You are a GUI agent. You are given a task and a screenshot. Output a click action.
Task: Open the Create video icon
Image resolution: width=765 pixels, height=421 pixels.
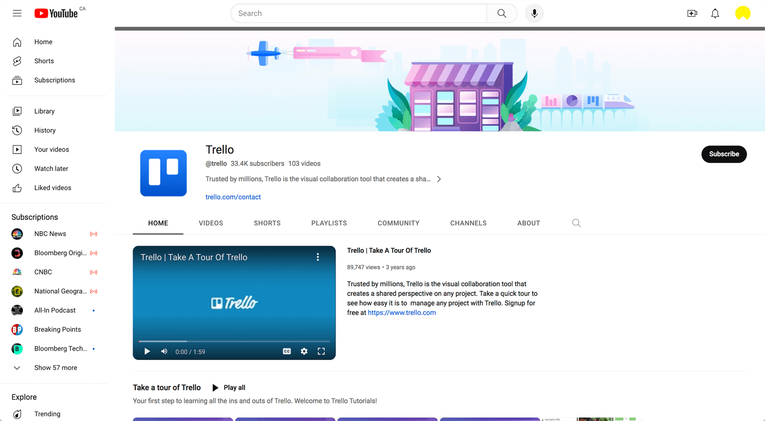[692, 13]
